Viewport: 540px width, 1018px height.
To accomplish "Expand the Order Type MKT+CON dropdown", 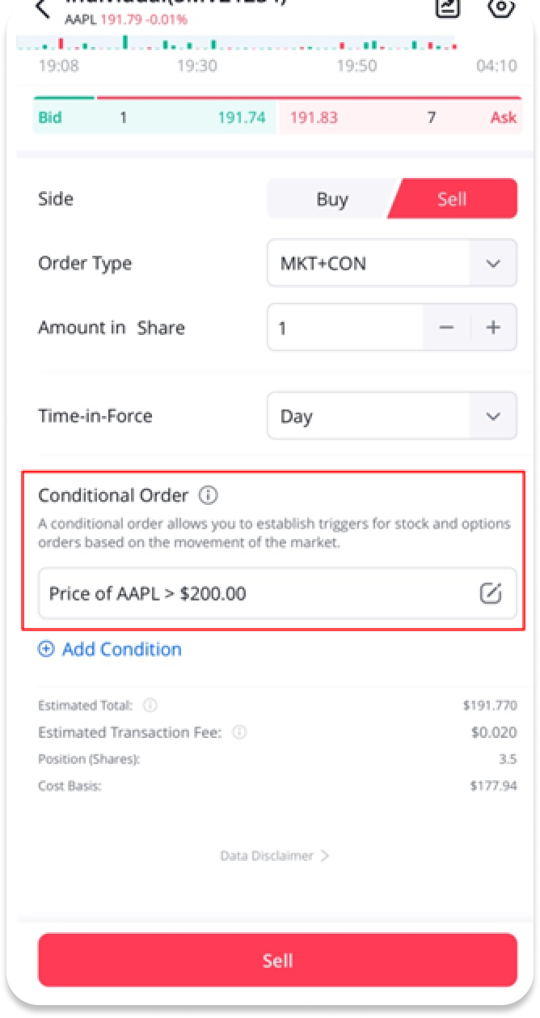I will click(493, 264).
